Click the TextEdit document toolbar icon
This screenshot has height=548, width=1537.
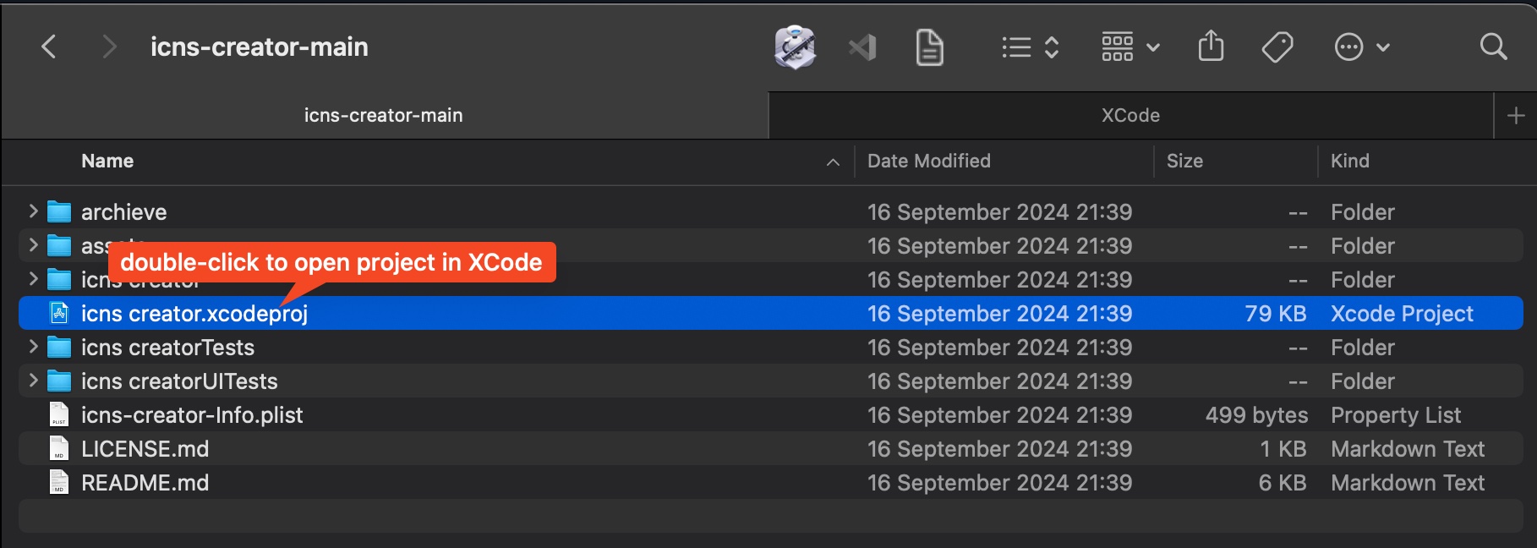coord(928,47)
